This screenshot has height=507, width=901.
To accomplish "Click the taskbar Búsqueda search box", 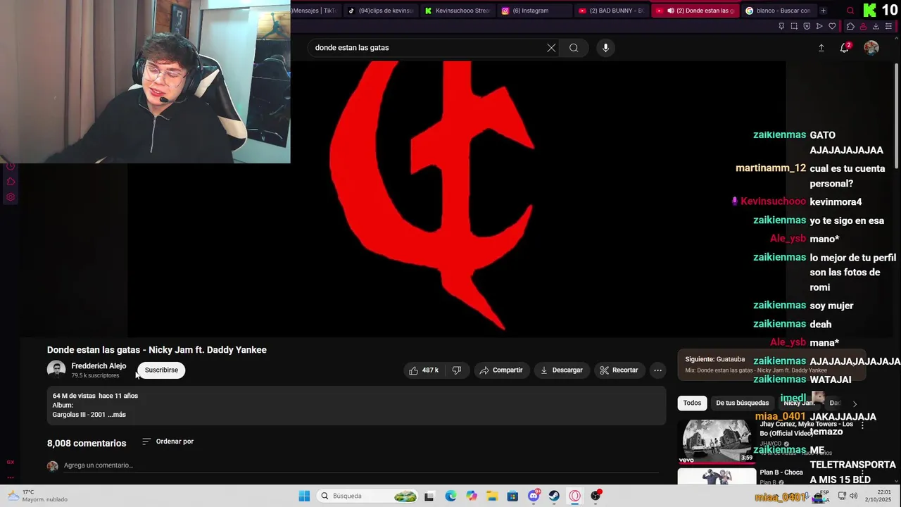I will (x=367, y=496).
